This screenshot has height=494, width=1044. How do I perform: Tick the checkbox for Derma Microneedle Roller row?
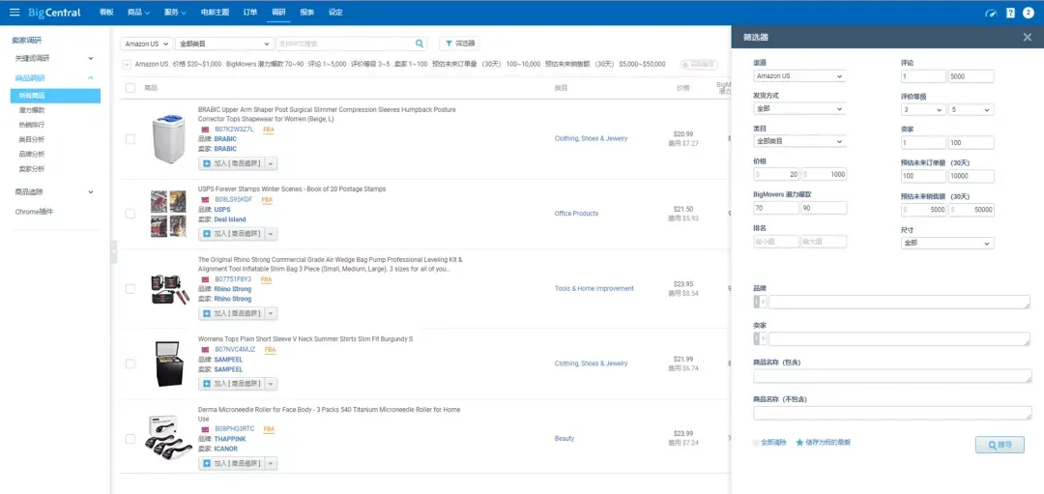click(130, 439)
